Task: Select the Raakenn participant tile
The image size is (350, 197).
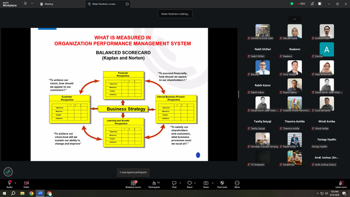Action: (x=295, y=50)
